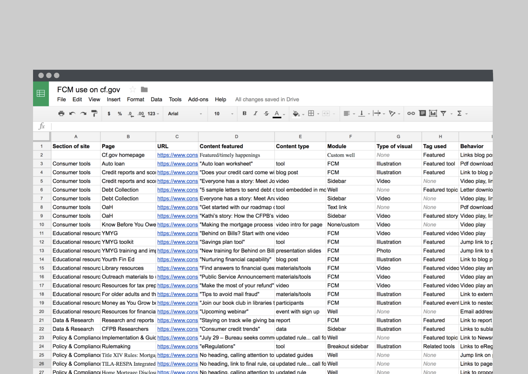Open text color picker

click(277, 114)
